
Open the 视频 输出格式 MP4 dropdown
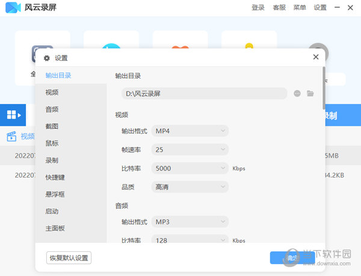[x=190, y=131]
